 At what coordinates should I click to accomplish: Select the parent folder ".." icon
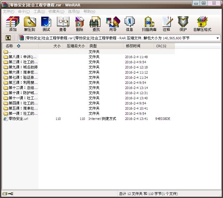click(5, 51)
